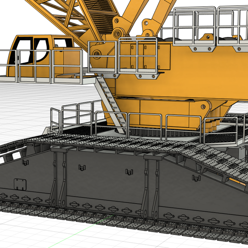Image resolution: width=248 pixels, height=248 pixels.
Task: Select the green axis line on the ground grid
Action: click(81, 232)
